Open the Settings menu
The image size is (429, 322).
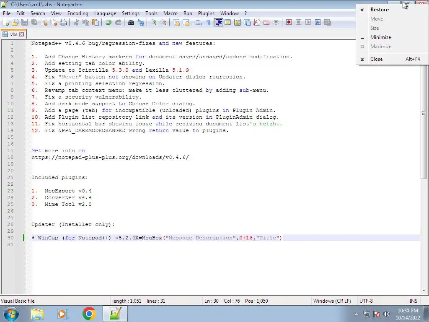[131, 13]
